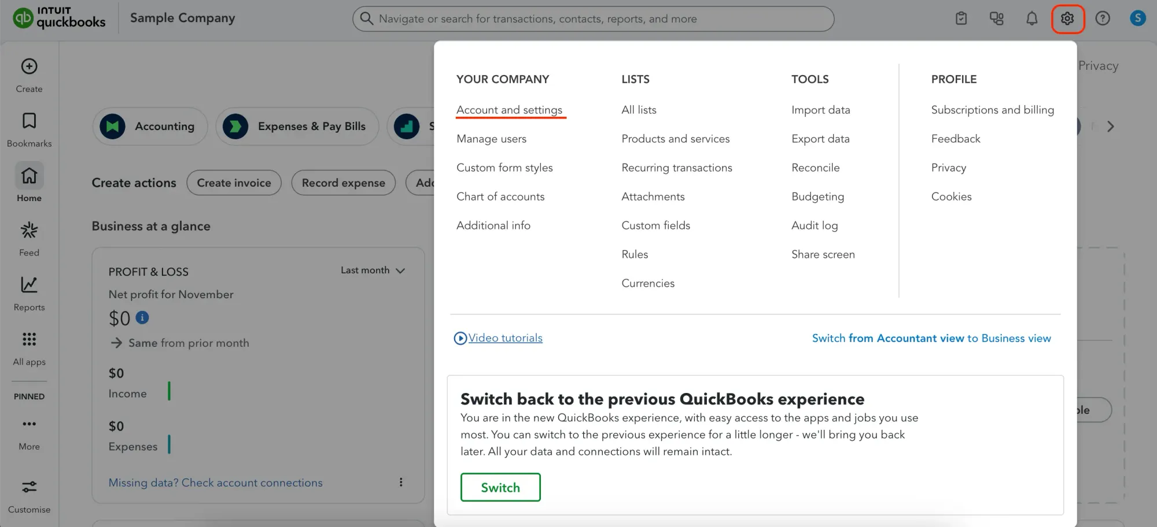Click the Help question mark icon
Screen dimensions: 1157x527
[1103, 18]
